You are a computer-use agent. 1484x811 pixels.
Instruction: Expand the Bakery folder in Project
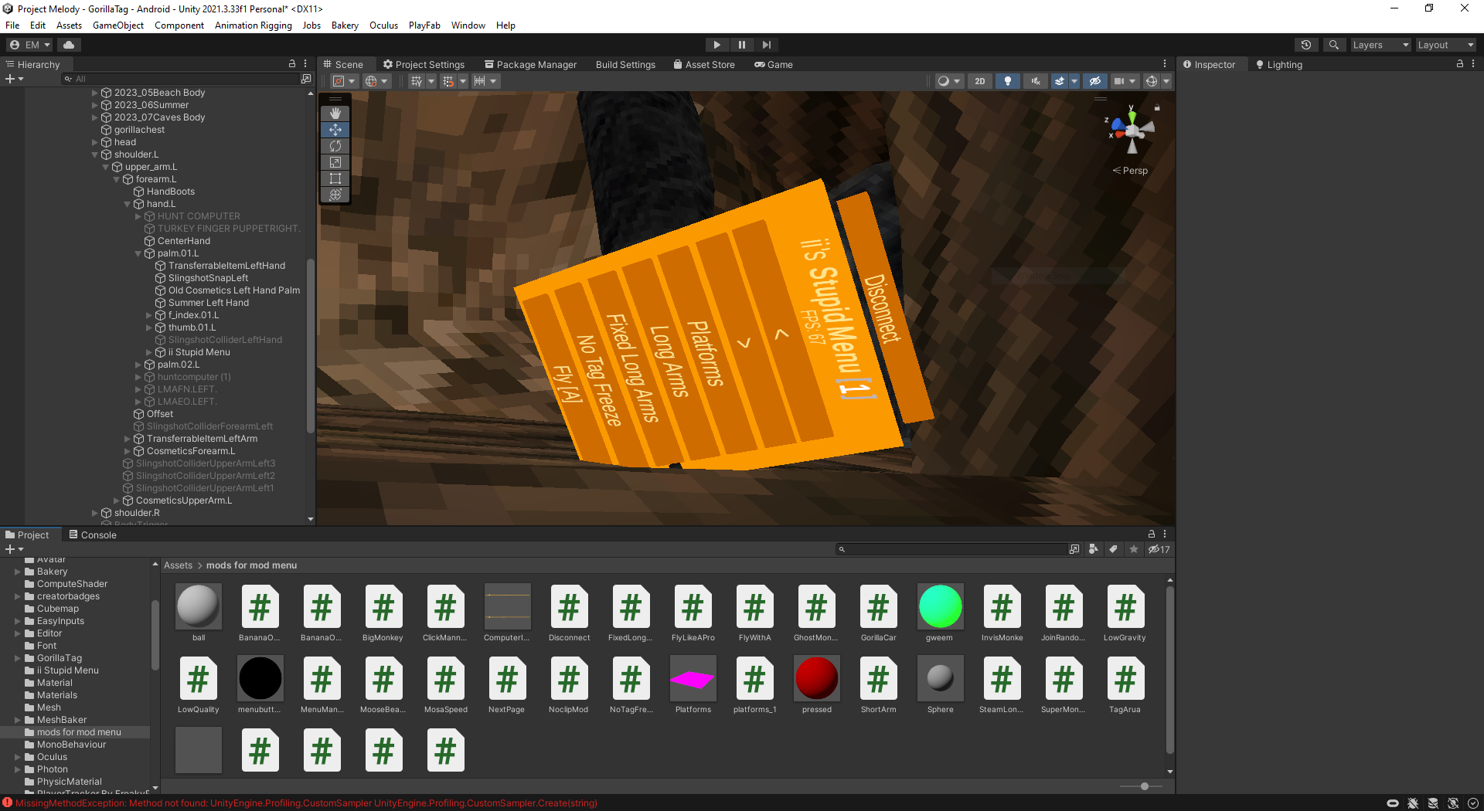pos(18,572)
